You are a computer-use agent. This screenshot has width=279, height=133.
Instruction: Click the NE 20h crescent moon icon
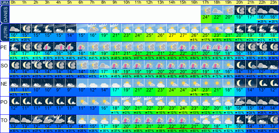(x=240, y=83)
